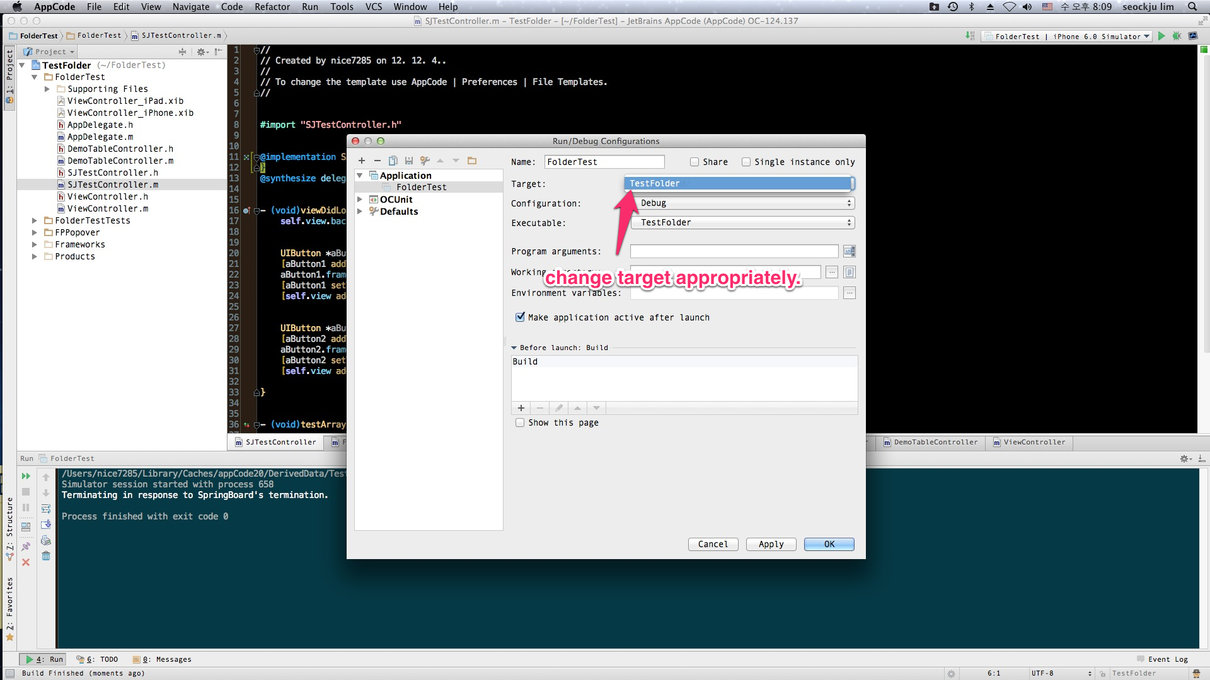Image resolution: width=1210 pixels, height=680 pixels.
Task: Click the configuration Name field
Action: coord(604,162)
